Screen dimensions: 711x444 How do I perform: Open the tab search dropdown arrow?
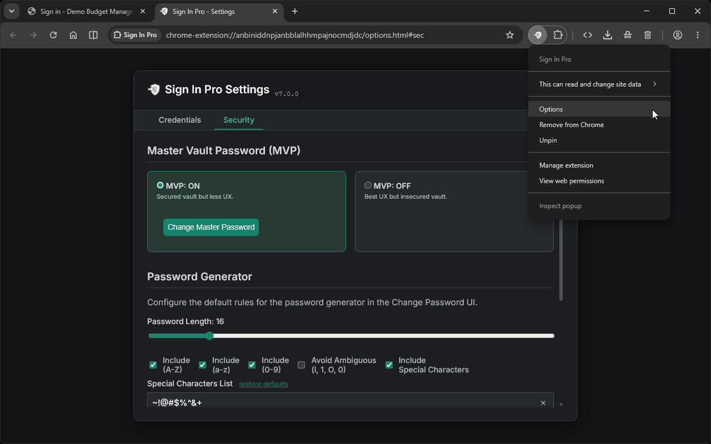coord(11,11)
